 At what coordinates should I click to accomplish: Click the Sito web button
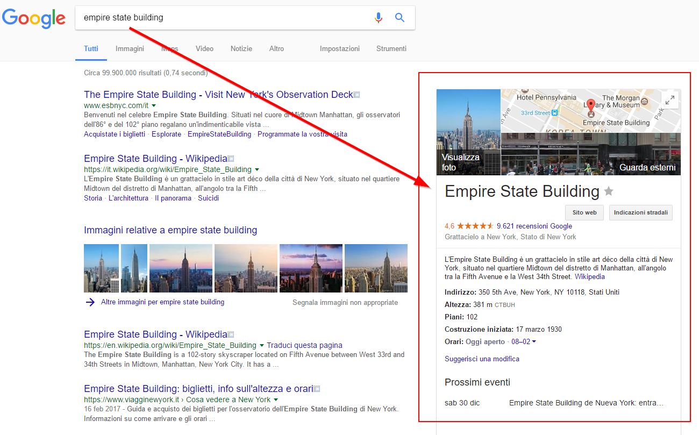[584, 212]
